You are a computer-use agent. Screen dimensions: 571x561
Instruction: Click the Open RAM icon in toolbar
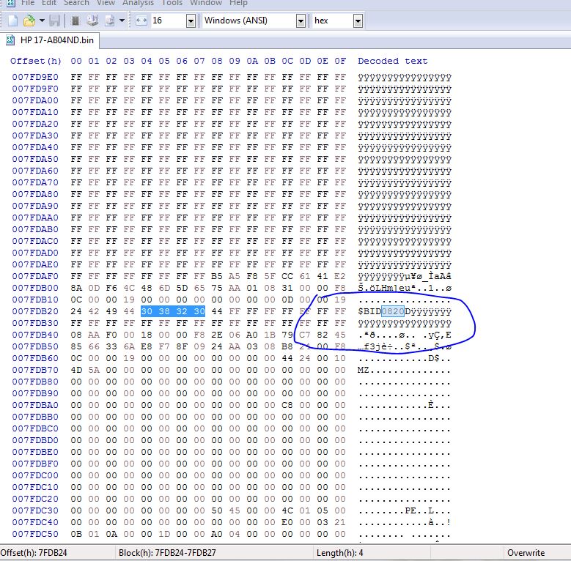pos(75,21)
